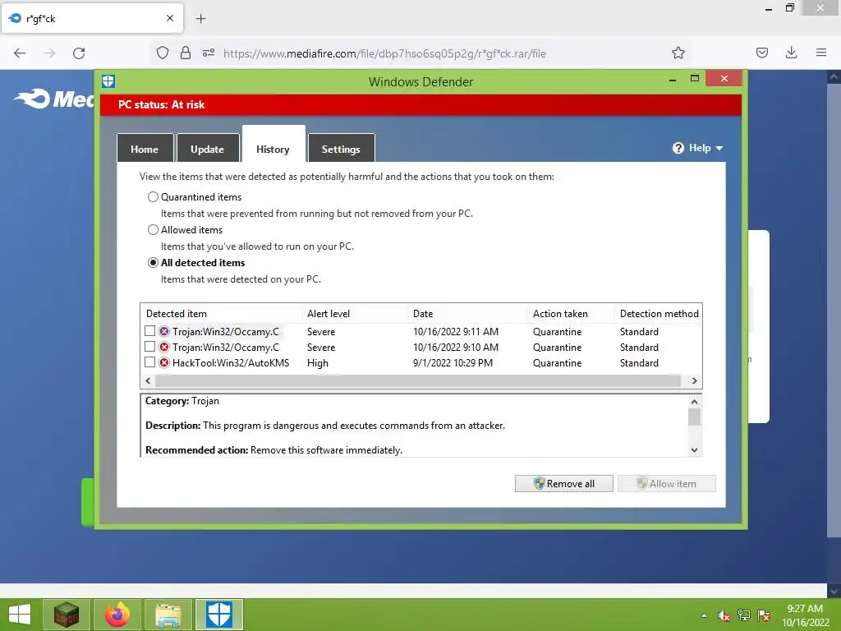Click the description pane scrollbar thumb
Image resolution: width=841 pixels, height=631 pixels.
click(694, 417)
